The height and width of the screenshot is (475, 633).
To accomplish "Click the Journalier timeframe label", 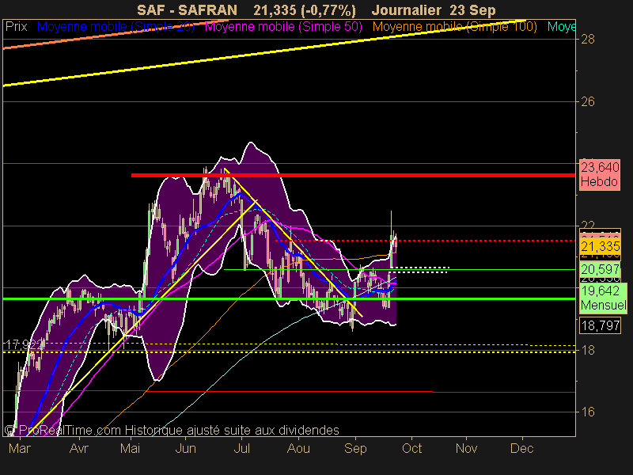I will pyautogui.click(x=407, y=10).
